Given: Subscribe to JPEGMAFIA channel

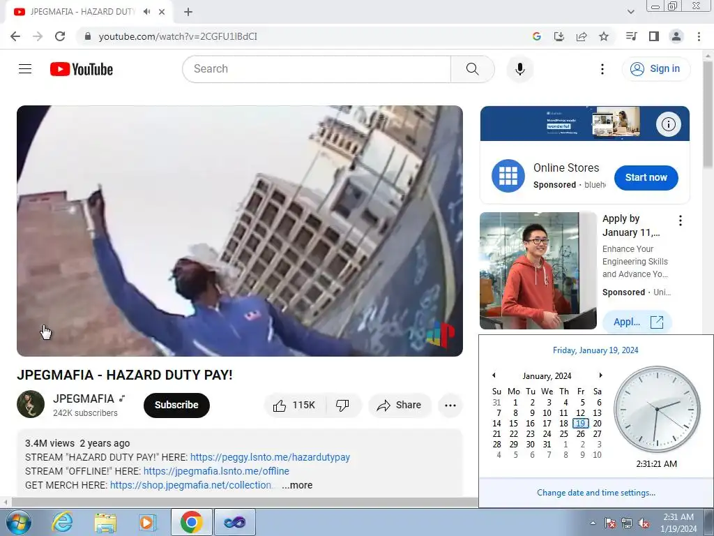Looking at the screenshot, I should [x=176, y=405].
